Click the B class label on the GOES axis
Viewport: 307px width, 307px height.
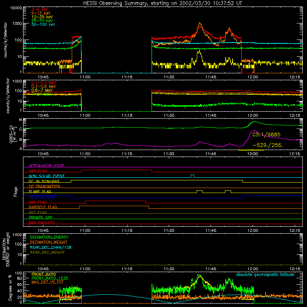pyautogui.click(x=21, y=140)
